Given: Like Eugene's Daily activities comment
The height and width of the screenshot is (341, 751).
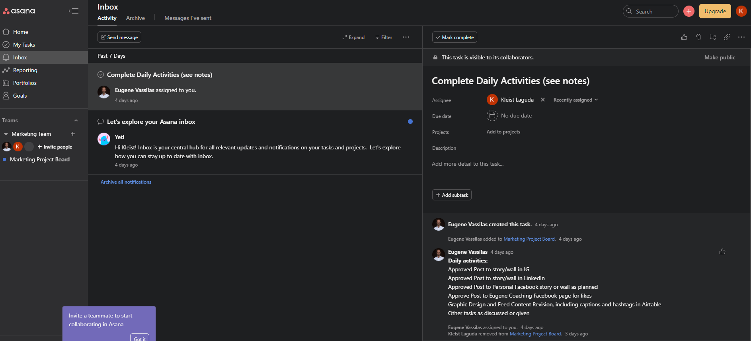Looking at the screenshot, I should (722, 251).
